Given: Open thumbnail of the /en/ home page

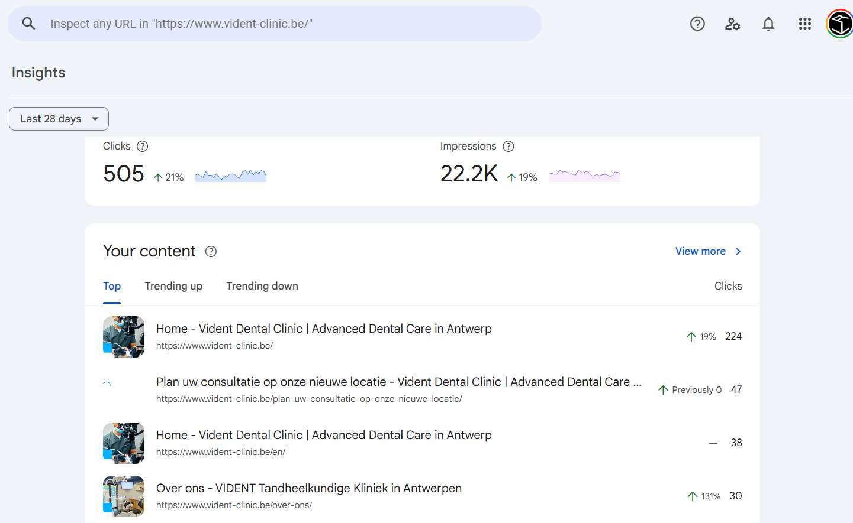Looking at the screenshot, I should point(124,443).
